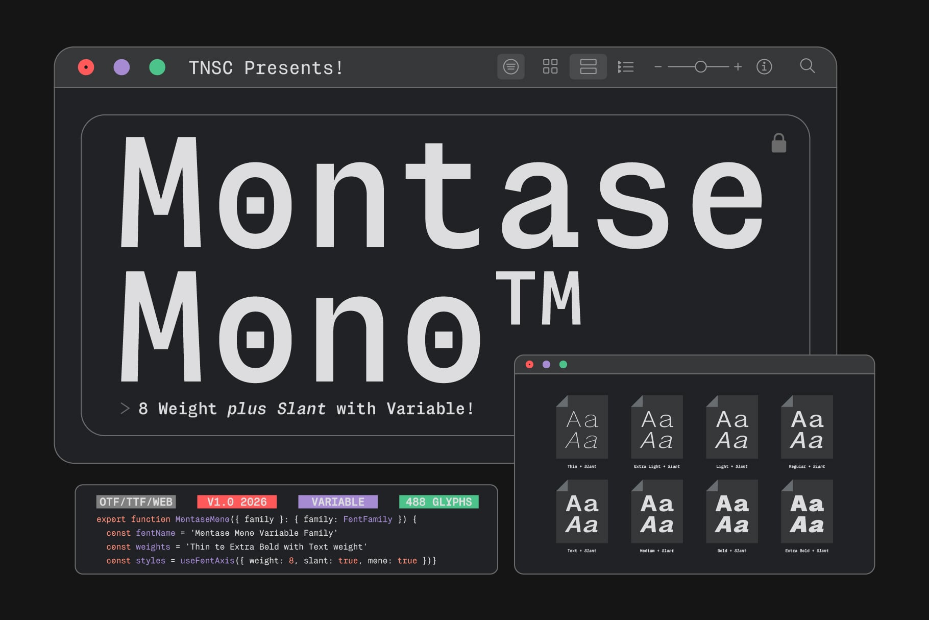Click the 'Thin + Slant' caption label

pos(582,466)
